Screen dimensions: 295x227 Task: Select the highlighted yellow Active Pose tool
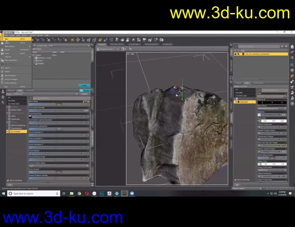(x=72, y=40)
